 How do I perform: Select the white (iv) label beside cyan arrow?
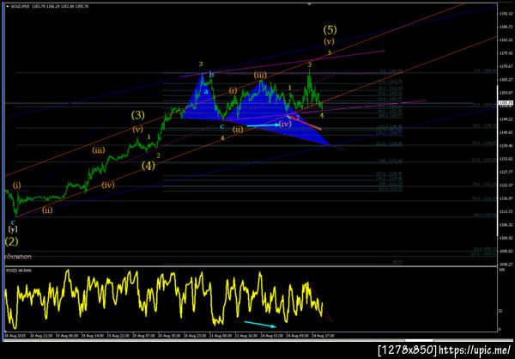286,124
